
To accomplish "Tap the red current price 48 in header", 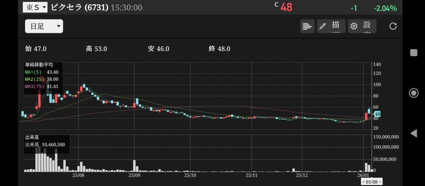I will (286, 7).
